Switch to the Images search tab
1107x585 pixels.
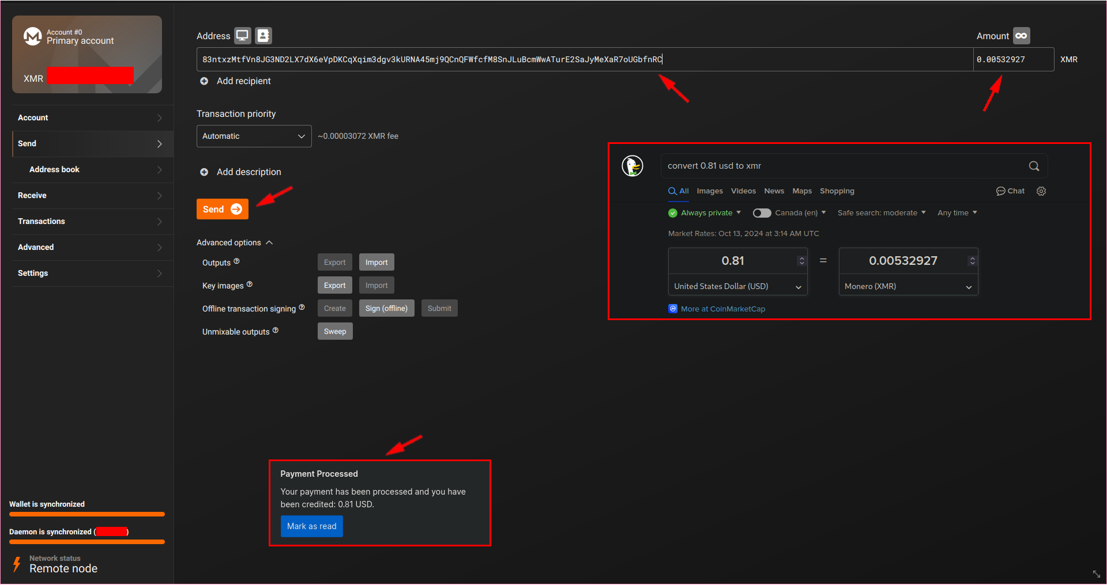(x=710, y=191)
